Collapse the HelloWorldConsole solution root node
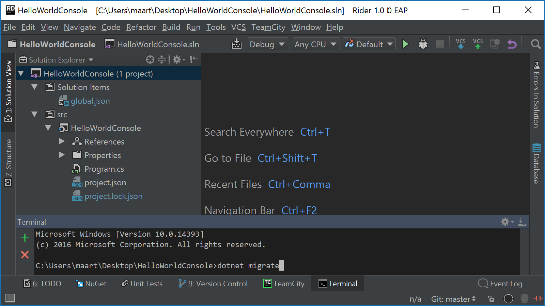This screenshot has width=545, height=306. 21,73
